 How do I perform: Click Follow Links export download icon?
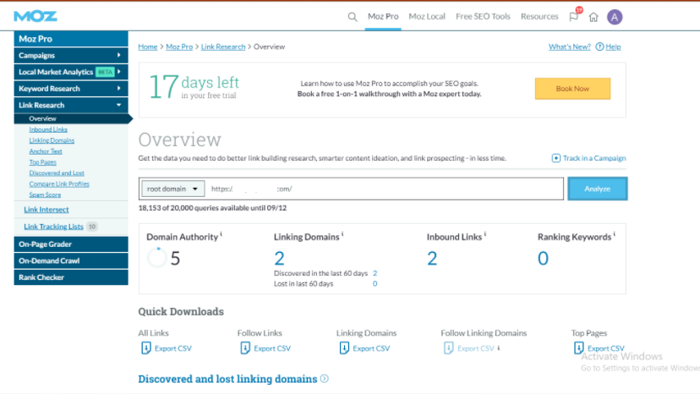pyautogui.click(x=245, y=348)
